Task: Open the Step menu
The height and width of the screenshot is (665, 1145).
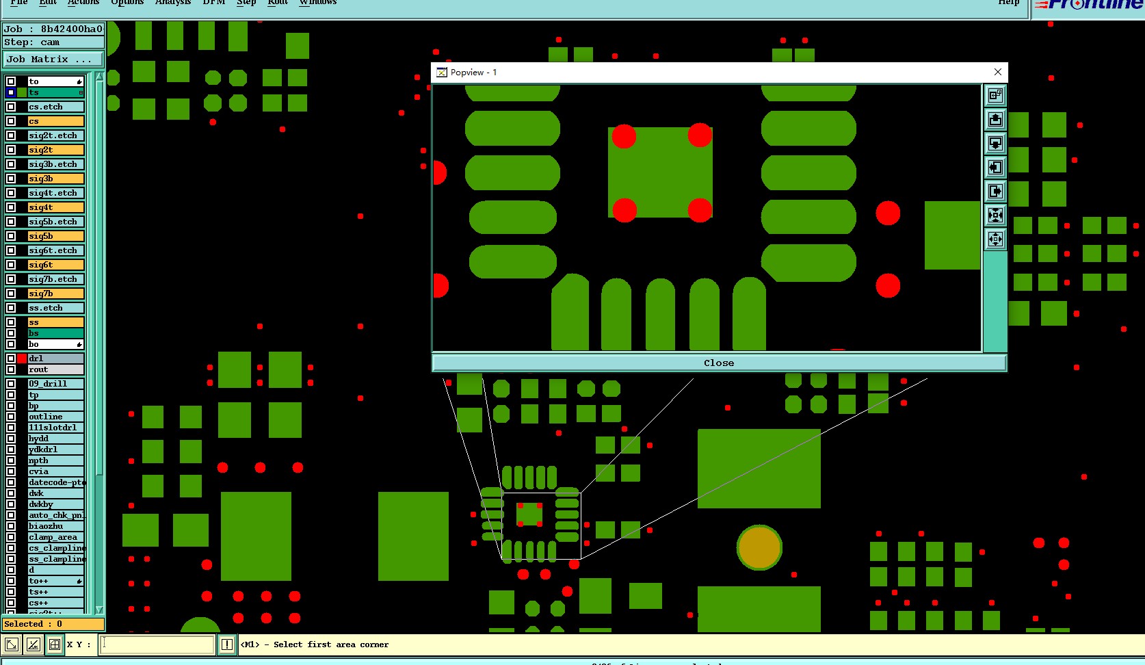Action: (246, 3)
